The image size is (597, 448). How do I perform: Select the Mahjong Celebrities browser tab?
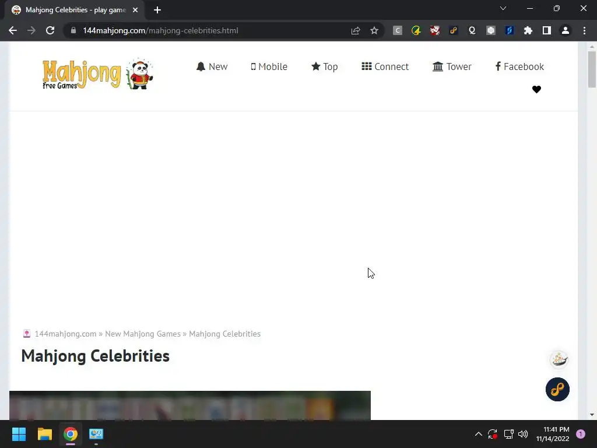pyautogui.click(x=75, y=10)
